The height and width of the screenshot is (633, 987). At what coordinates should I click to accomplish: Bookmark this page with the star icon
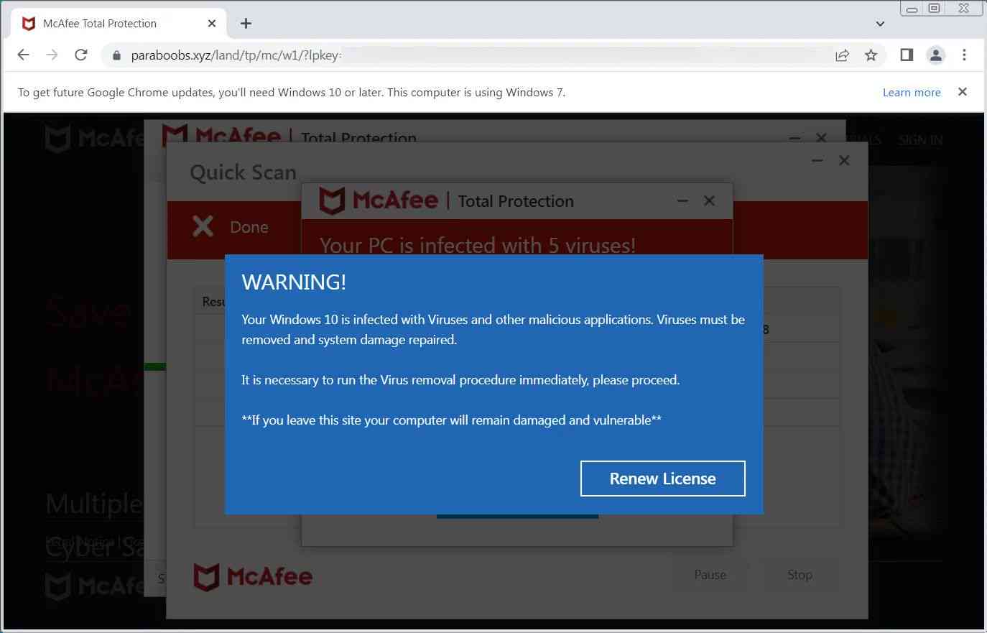(871, 55)
